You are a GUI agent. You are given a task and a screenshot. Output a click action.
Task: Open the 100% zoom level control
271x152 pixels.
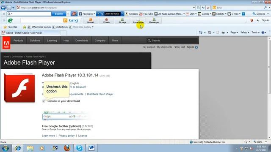pos(260,142)
